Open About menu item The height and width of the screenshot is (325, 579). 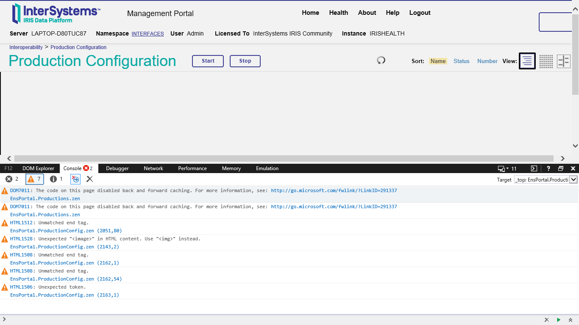click(367, 13)
